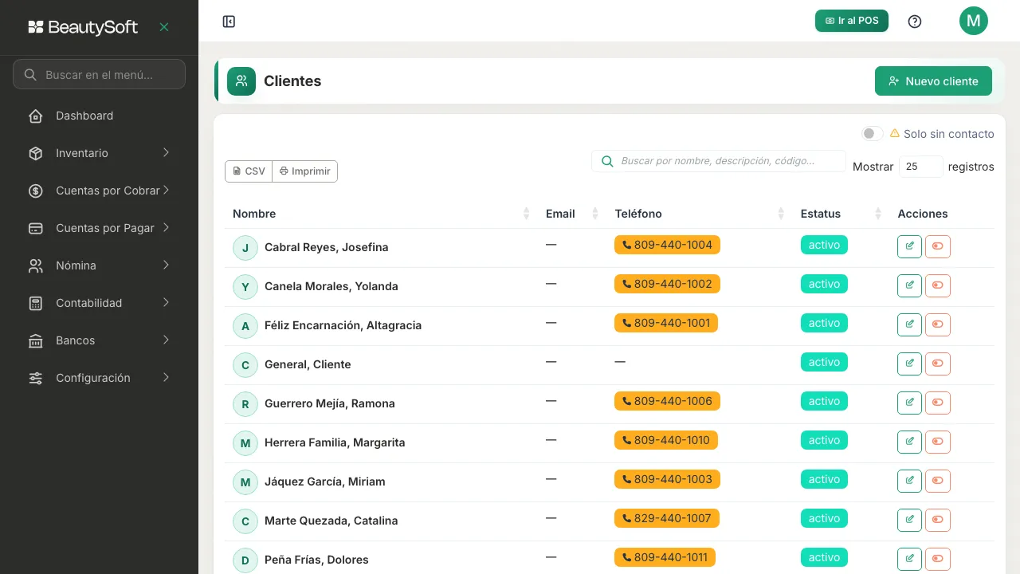Click avatar J of Cabral Reyes

pyautogui.click(x=245, y=248)
